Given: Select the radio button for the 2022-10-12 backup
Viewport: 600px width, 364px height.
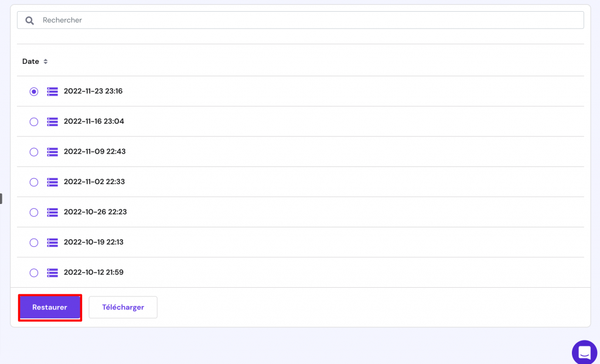Looking at the screenshot, I should click(x=34, y=273).
